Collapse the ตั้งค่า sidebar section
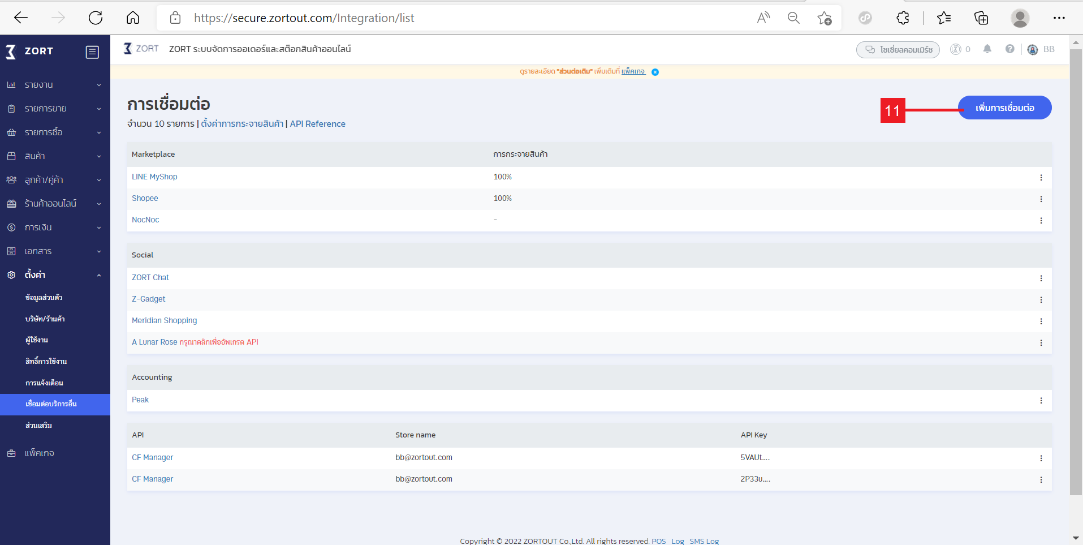 55,275
